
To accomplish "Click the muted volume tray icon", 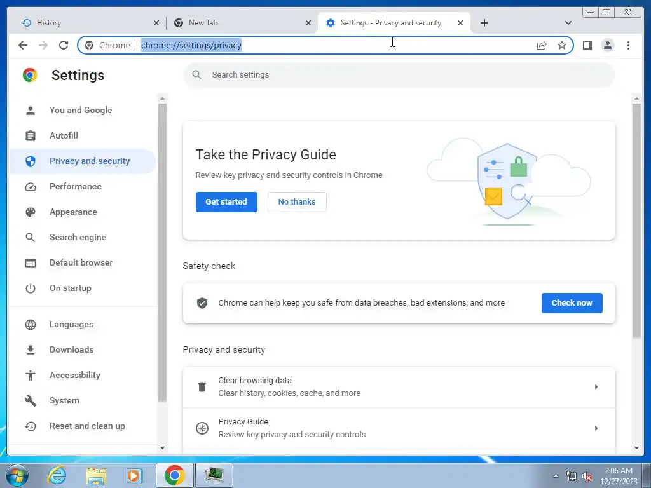I will coord(587,476).
